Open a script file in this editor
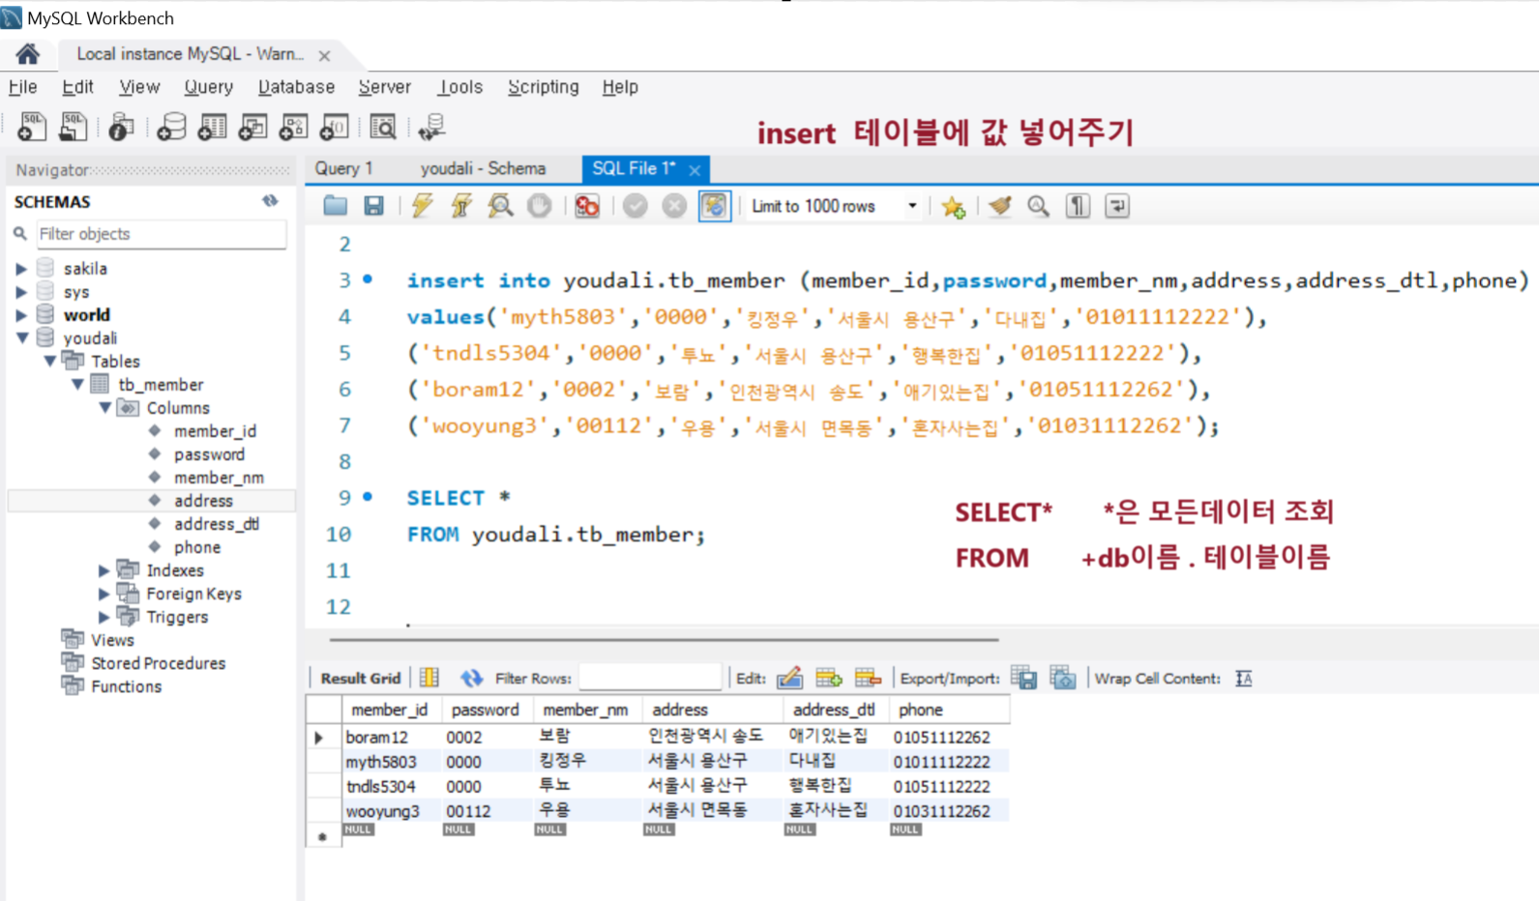1539x901 pixels. pyautogui.click(x=336, y=206)
